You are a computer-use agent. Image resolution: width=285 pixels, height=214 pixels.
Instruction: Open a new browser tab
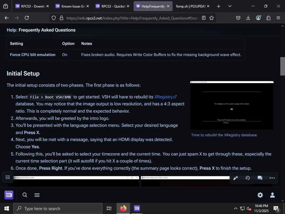[219, 6]
